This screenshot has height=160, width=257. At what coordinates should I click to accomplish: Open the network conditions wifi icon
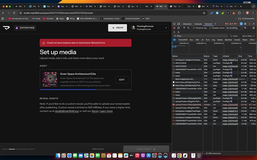(x=245, y=28)
